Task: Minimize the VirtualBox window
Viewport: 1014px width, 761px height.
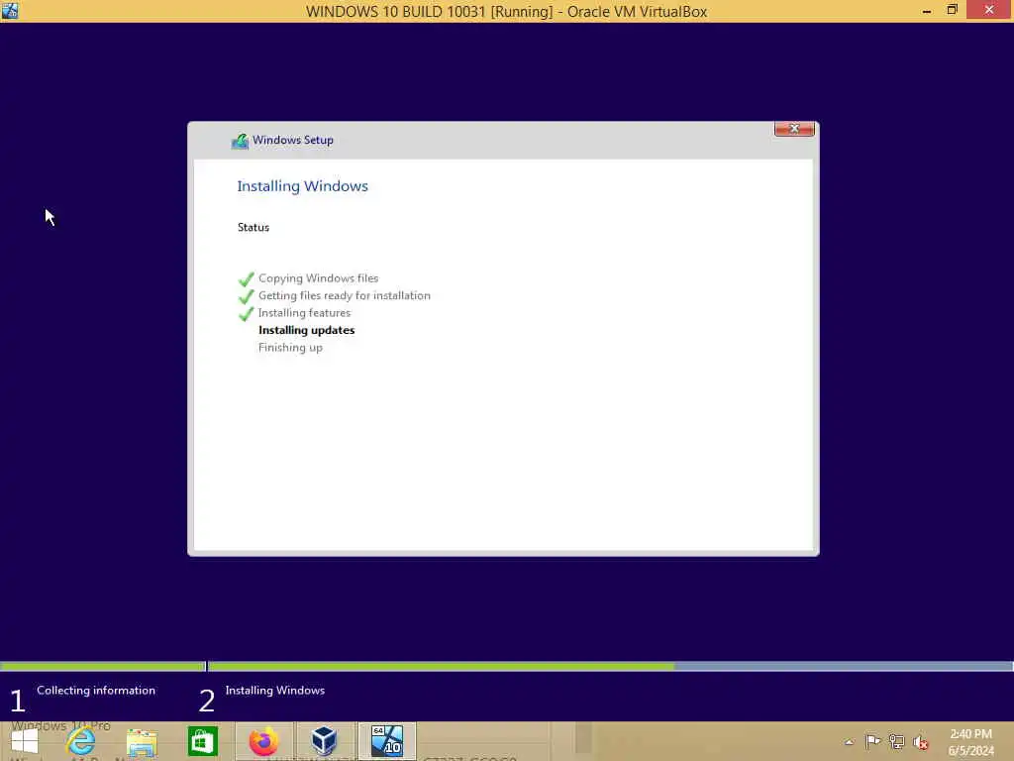Action: 927,11
